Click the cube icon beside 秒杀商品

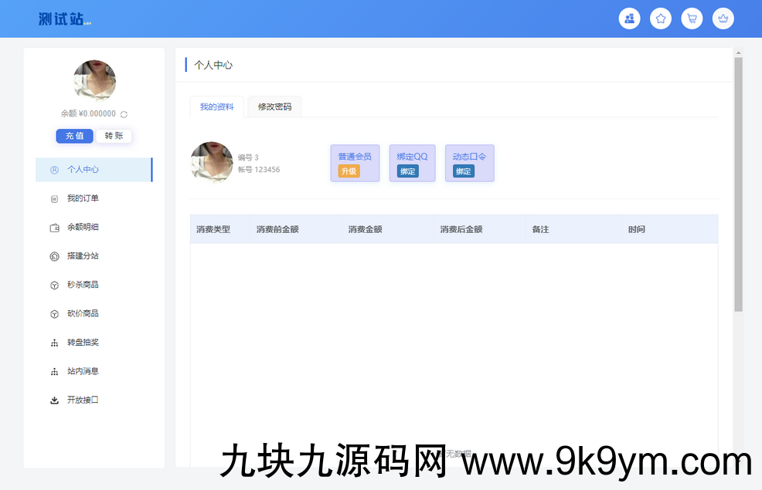coord(54,286)
